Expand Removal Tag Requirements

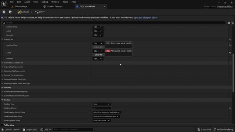[2, 75]
